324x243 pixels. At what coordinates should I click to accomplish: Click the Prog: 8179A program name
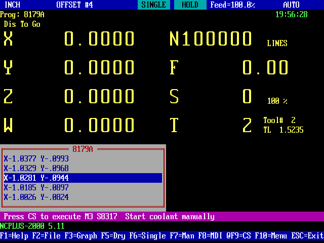pyautogui.click(x=22, y=15)
